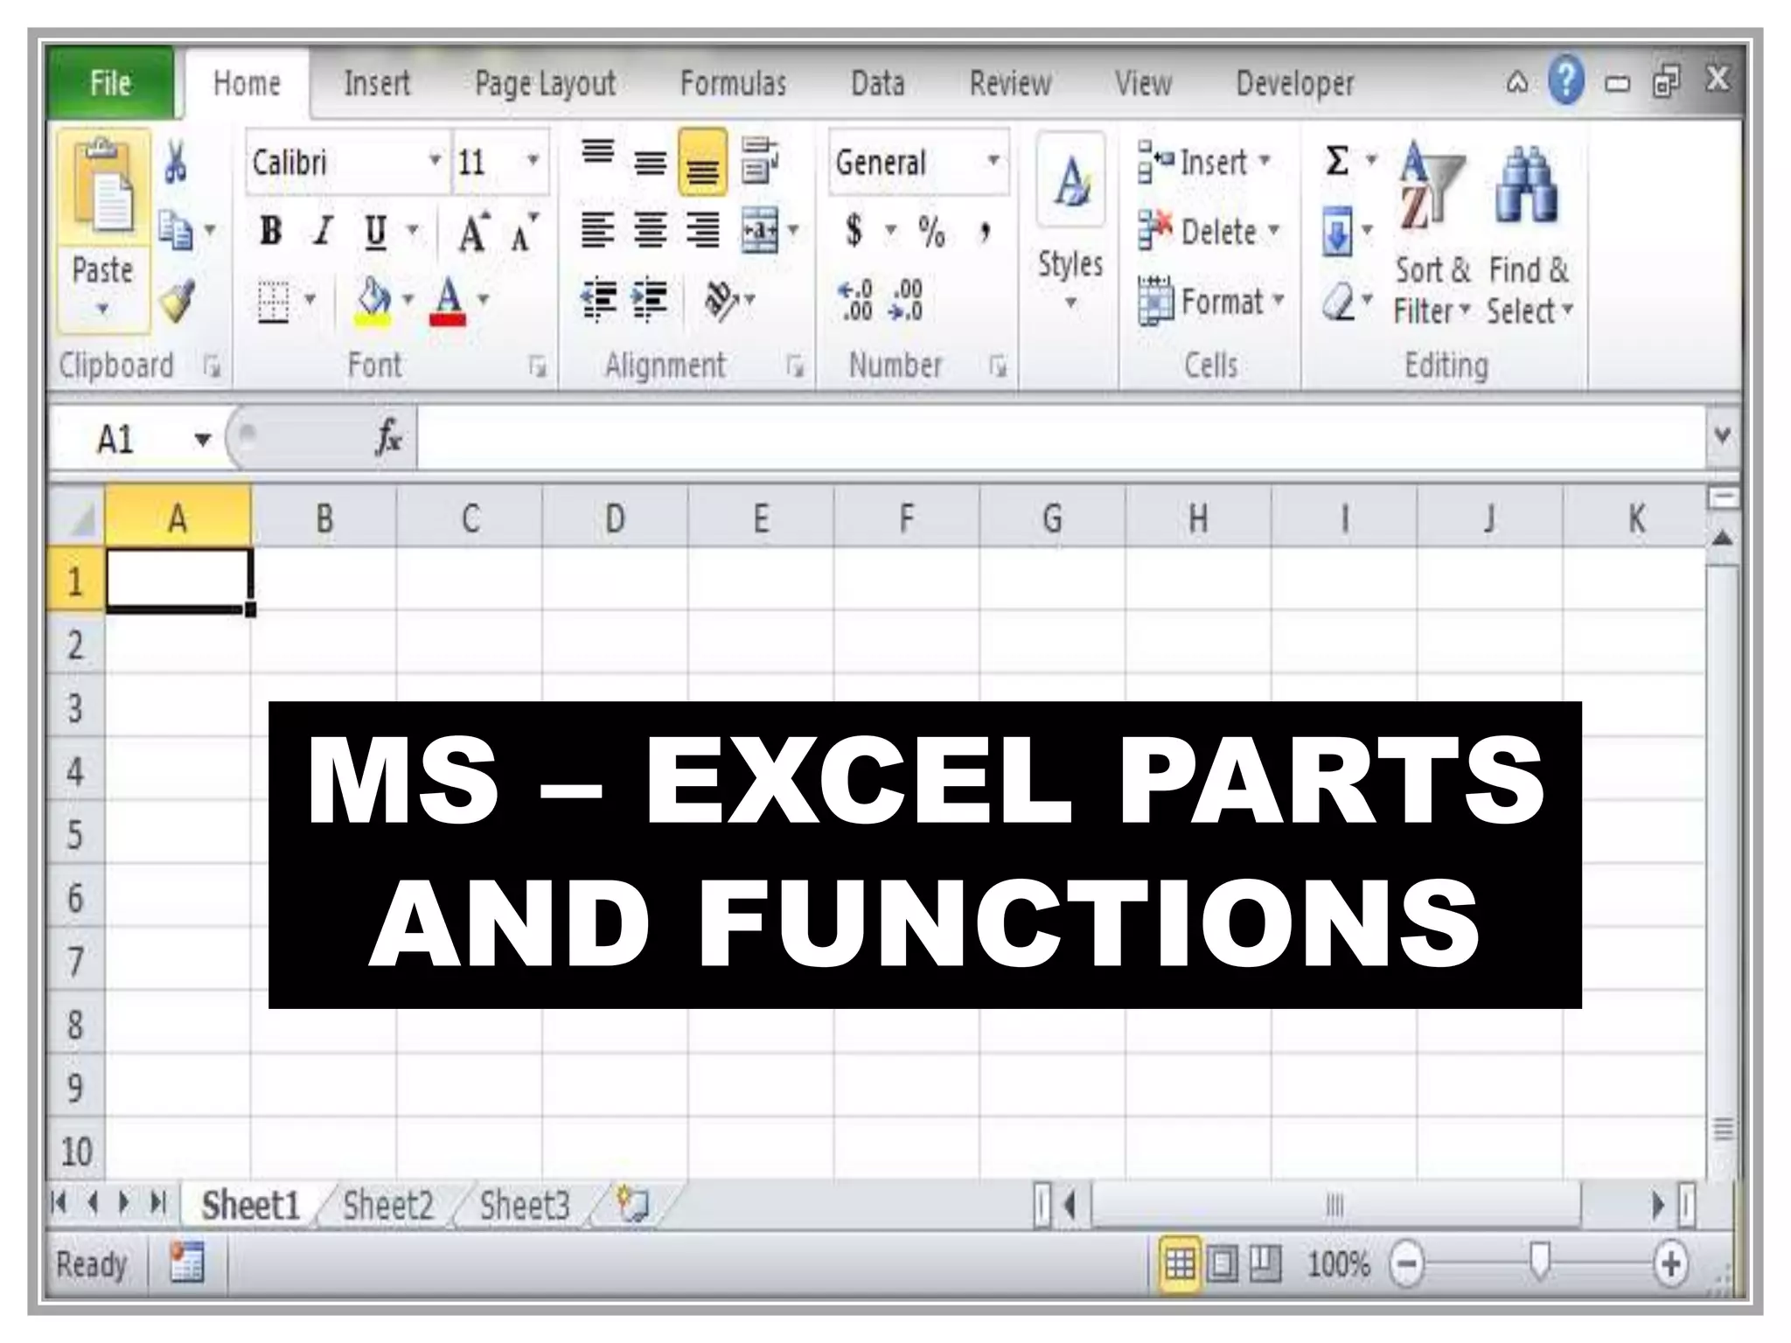Switch to the Data tab
The image size is (1791, 1343).
pos(878,84)
